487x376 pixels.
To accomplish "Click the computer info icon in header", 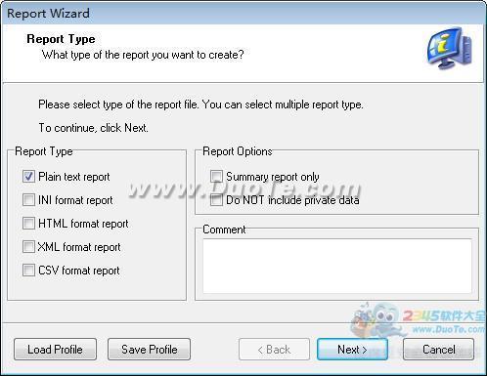I will click(x=450, y=48).
